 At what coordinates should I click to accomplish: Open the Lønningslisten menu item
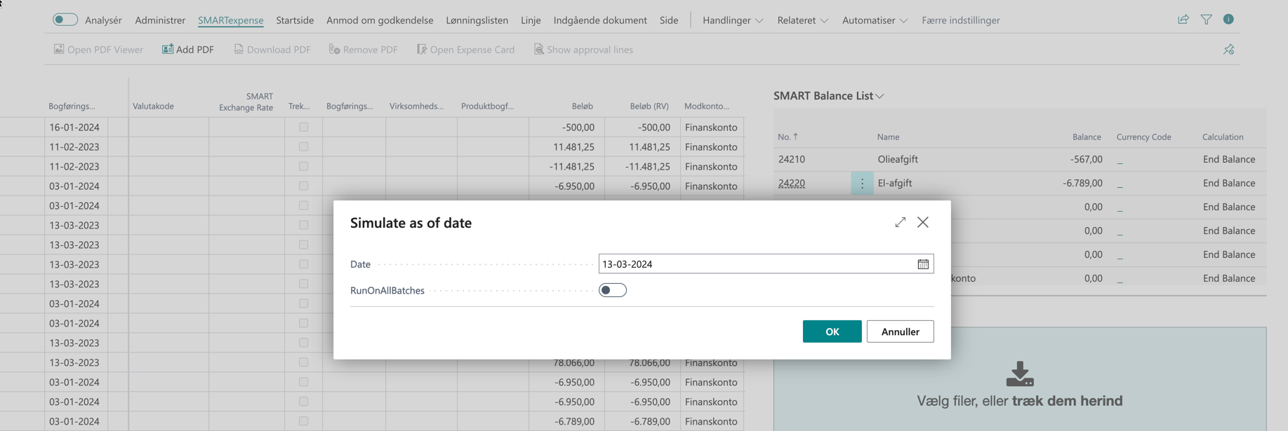[477, 20]
